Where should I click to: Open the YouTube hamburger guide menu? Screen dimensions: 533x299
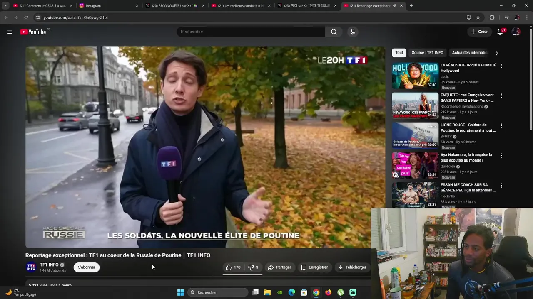click(x=10, y=32)
